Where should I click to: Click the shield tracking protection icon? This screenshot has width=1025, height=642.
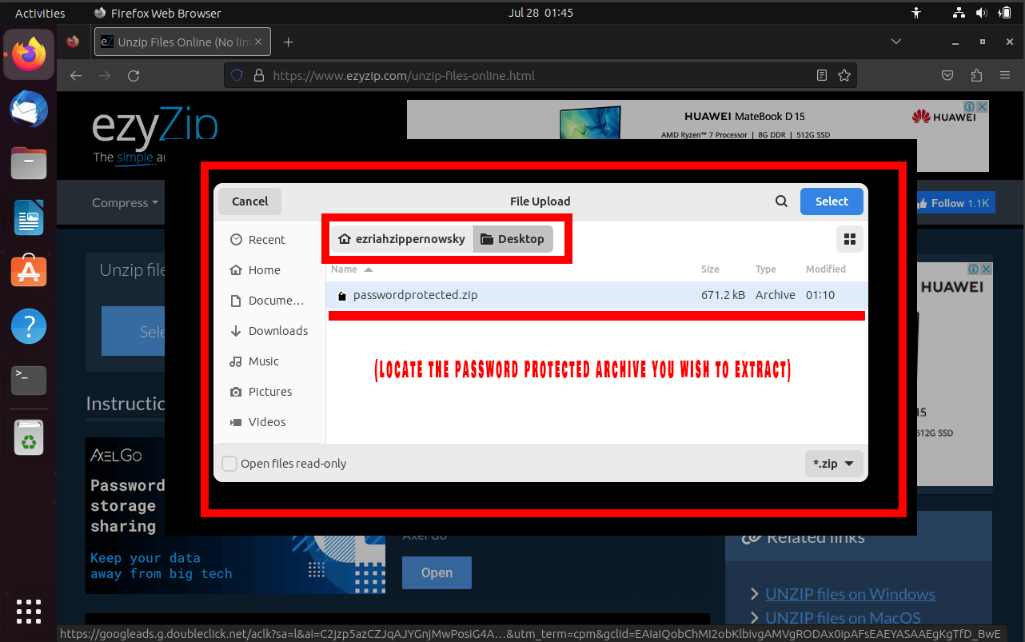[236, 74]
